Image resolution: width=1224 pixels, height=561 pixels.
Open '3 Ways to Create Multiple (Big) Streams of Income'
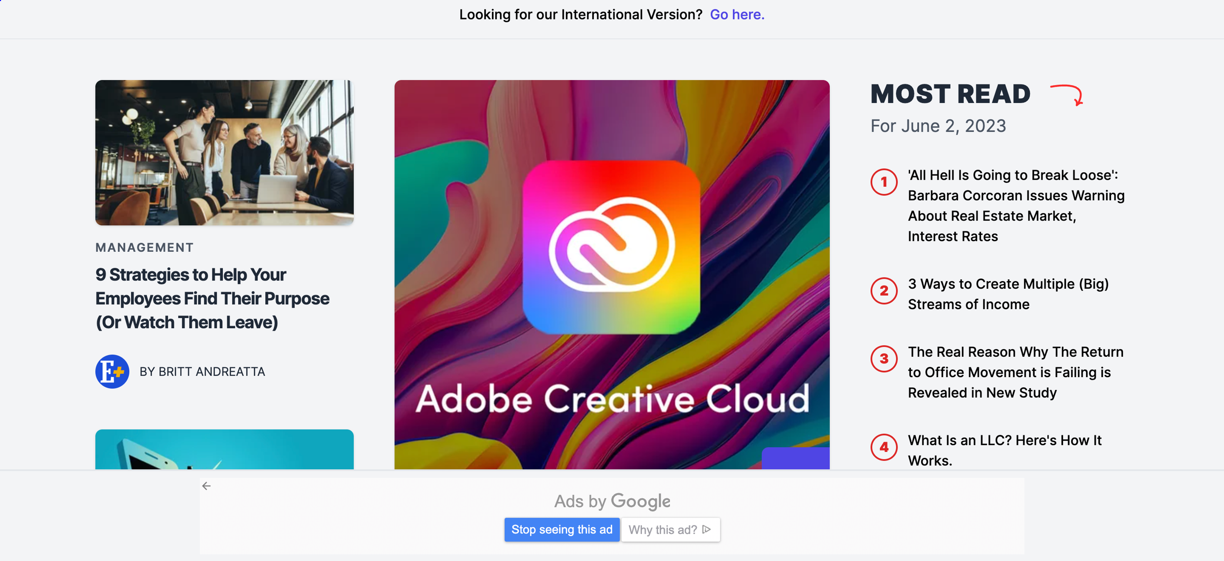[x=1008, y=294]
